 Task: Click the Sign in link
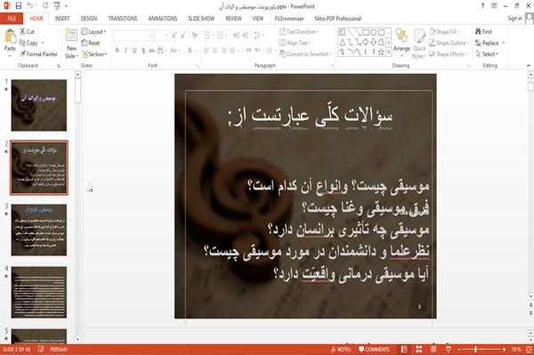pos(514,19)
